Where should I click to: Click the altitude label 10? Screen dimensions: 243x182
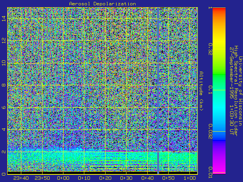4,63
